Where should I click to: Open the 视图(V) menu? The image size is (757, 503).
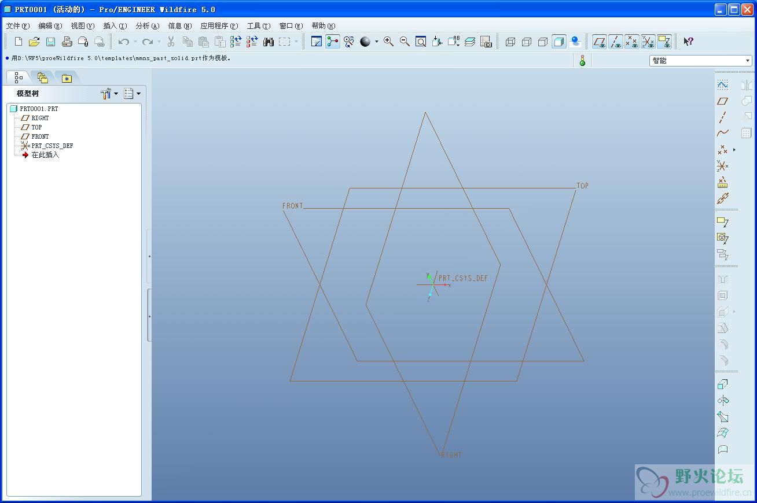point(82,26)
